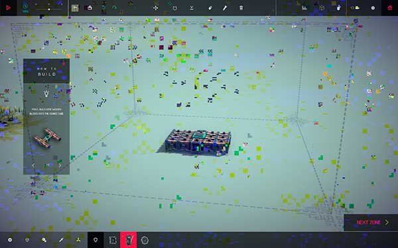This screenshot has height=248, width=398.
Task: Return to menu with the red home icon
Action: pos(389,8)
